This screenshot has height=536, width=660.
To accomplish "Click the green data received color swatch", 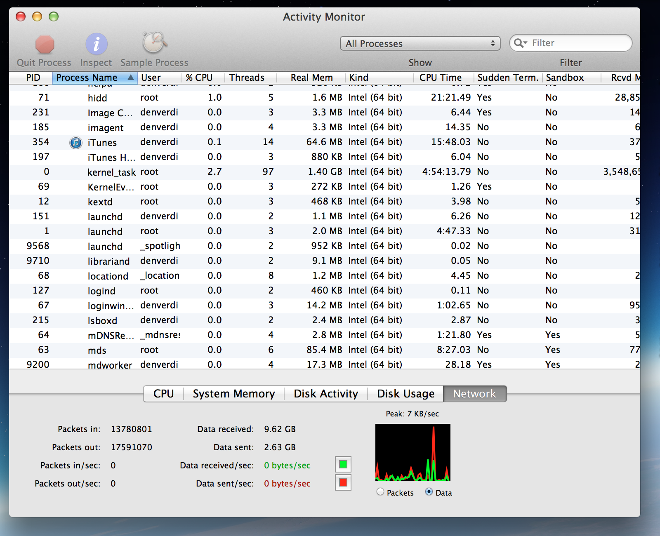I will point(343,465).
